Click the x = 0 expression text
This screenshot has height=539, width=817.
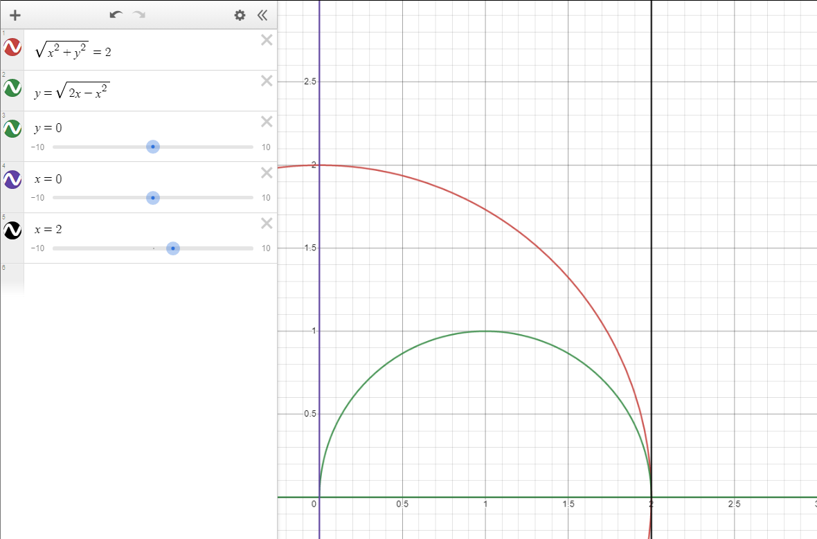coord(48,179)
